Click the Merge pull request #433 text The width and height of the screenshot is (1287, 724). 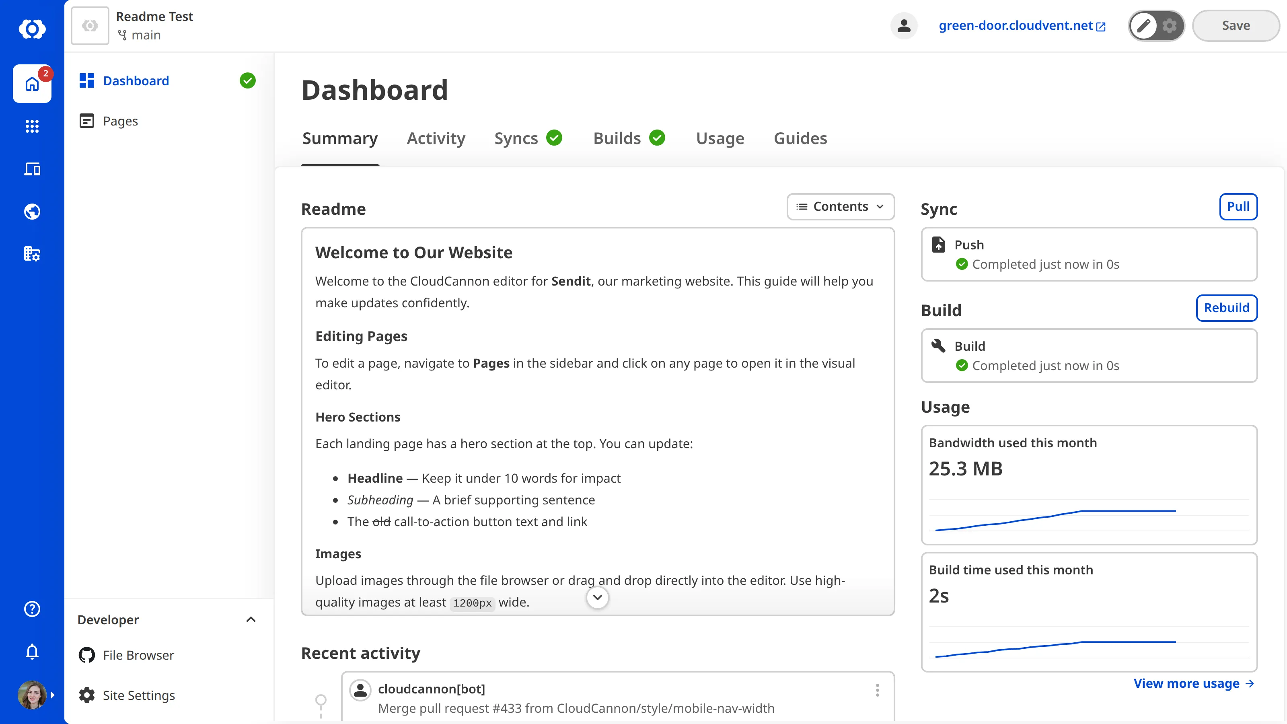[576, 708]
